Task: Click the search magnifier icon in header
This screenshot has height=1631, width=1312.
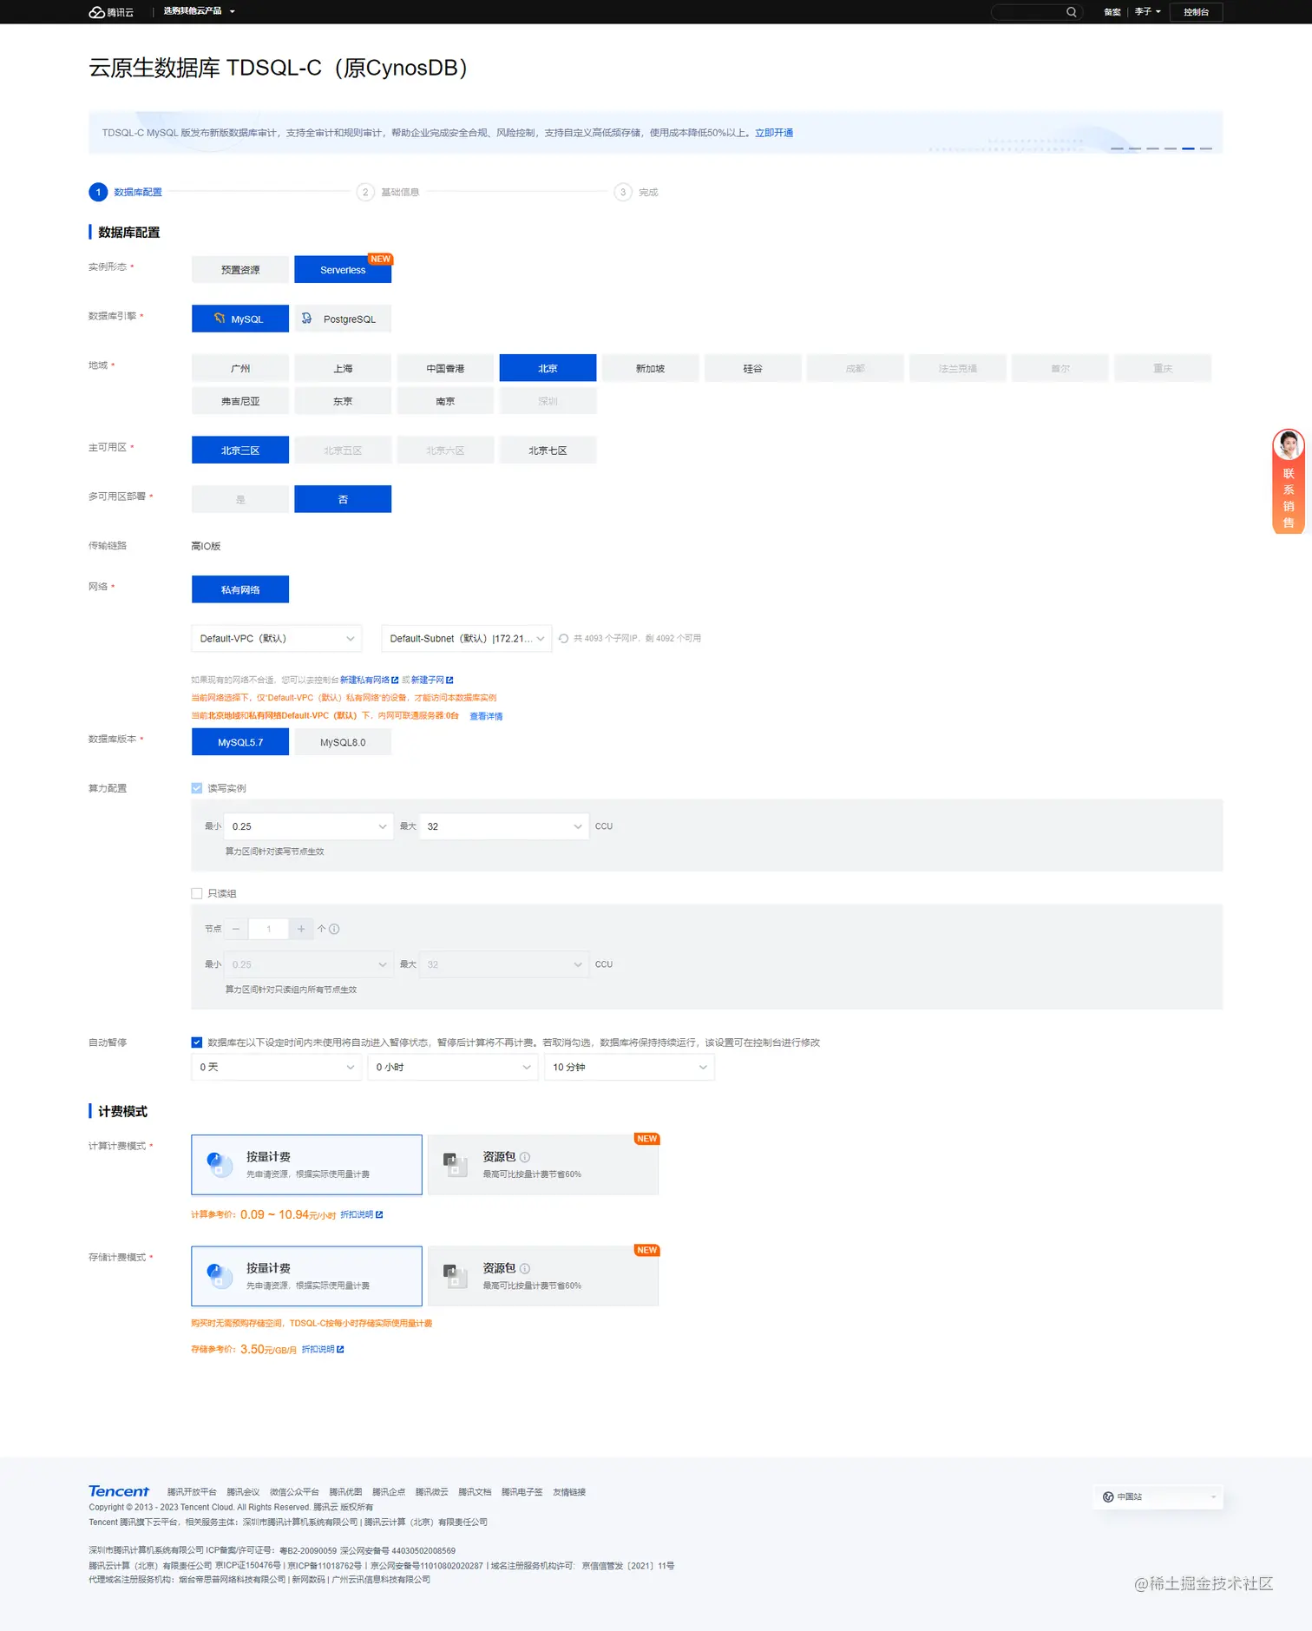Action: click(1071, 12)
